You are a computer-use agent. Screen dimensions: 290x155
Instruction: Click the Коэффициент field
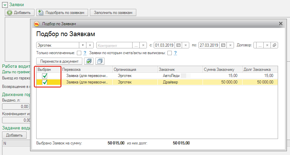point(16,120)
